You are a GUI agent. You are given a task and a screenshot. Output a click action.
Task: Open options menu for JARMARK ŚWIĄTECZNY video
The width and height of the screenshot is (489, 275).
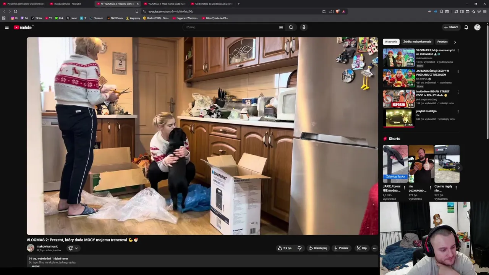pos(458,71)
